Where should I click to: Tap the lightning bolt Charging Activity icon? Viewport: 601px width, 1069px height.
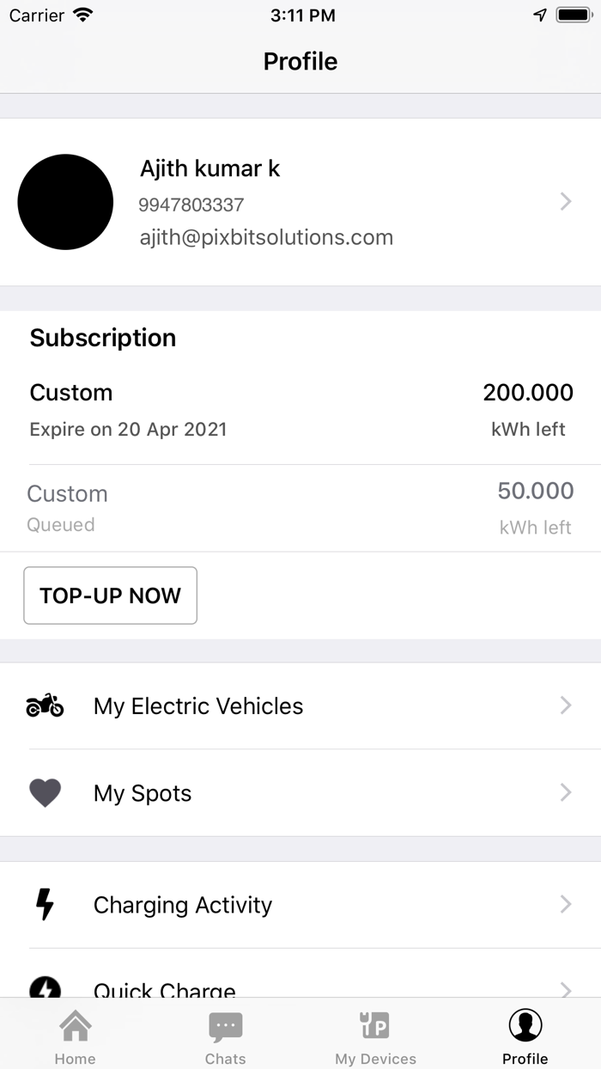(45, 904)
